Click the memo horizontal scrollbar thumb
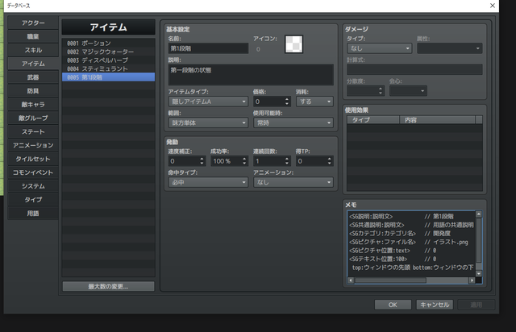The width and height of the screenshot is (516, 332). tap(390, 280)
